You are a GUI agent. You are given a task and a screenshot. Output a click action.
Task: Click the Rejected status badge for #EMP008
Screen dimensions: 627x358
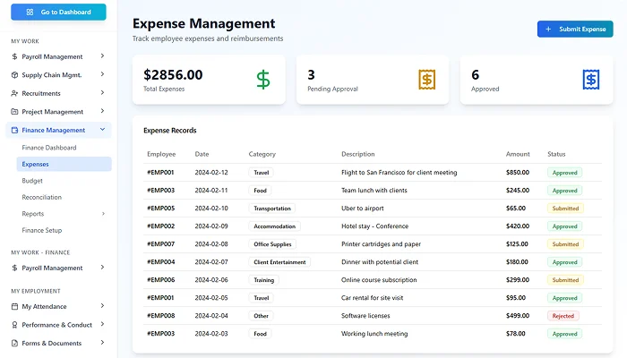(564, 316)
